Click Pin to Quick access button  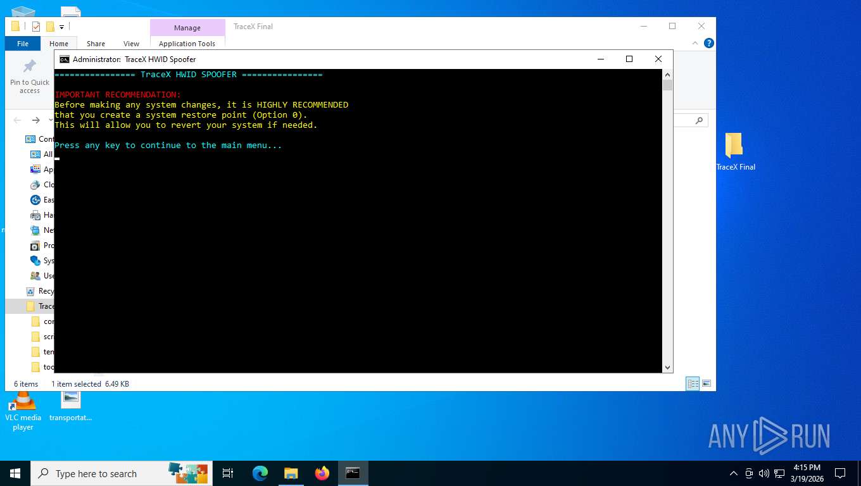pyautogui.click(x=30, y=76)
